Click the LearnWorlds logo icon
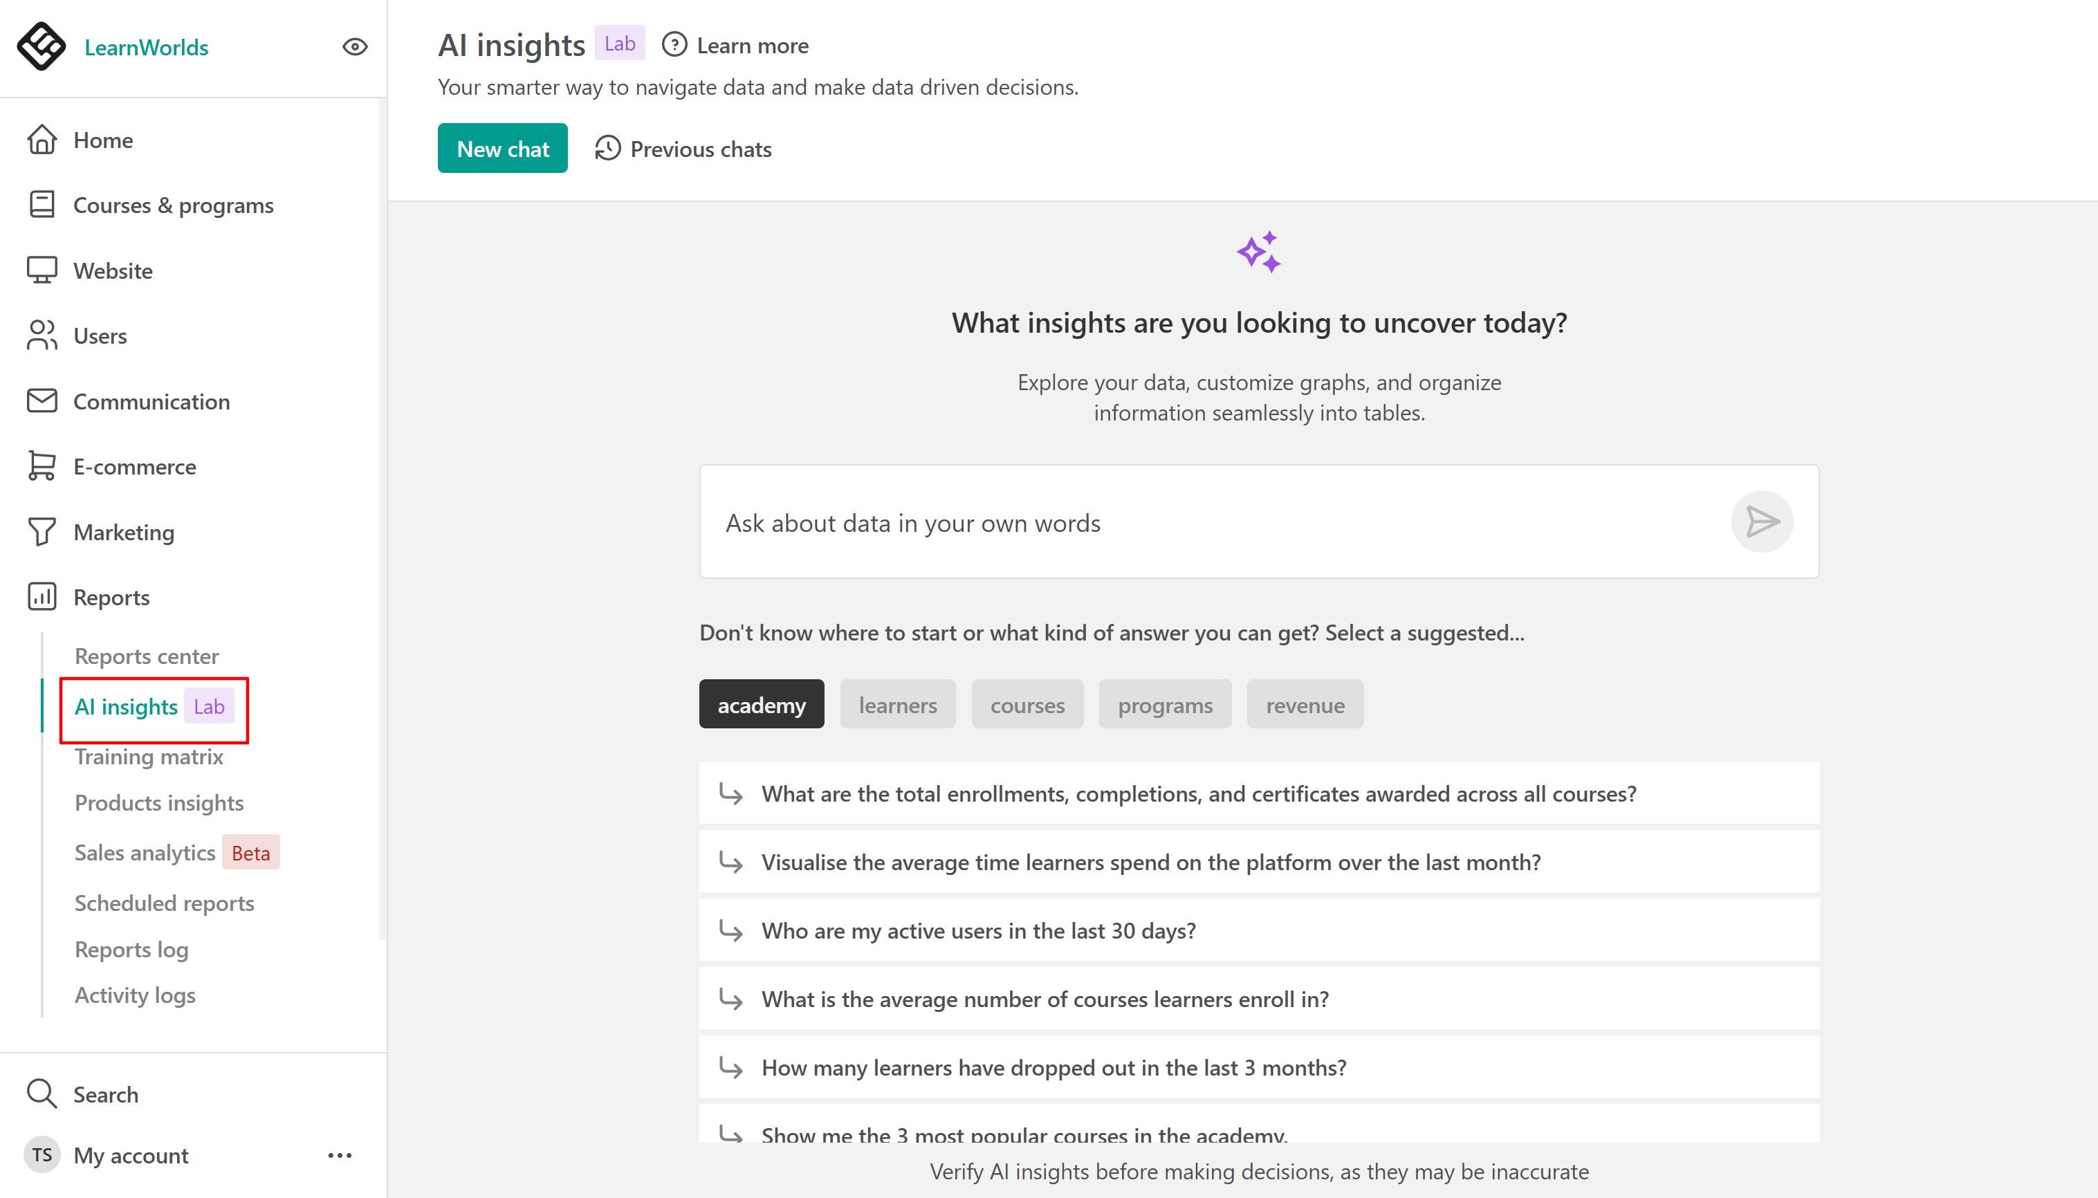Viewport: 2098px width, 1198px height. pyautogui.click(x=41, y=47)
